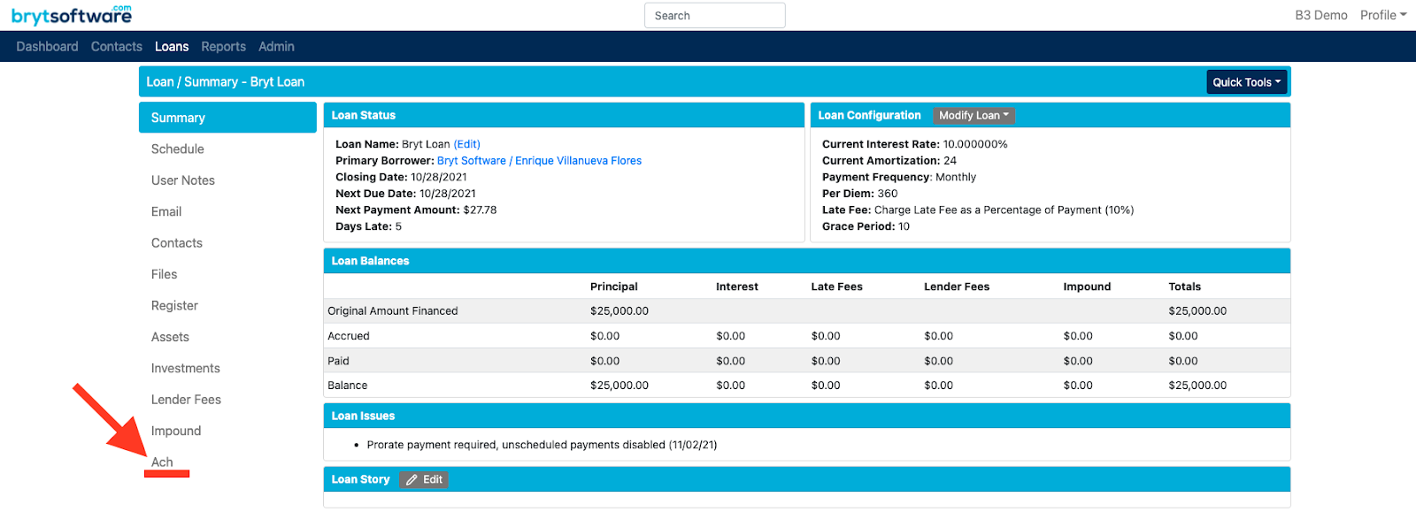Click the Loan / Summary - Bryt Loan heading
1416x512 pixels.
[225, 81]
